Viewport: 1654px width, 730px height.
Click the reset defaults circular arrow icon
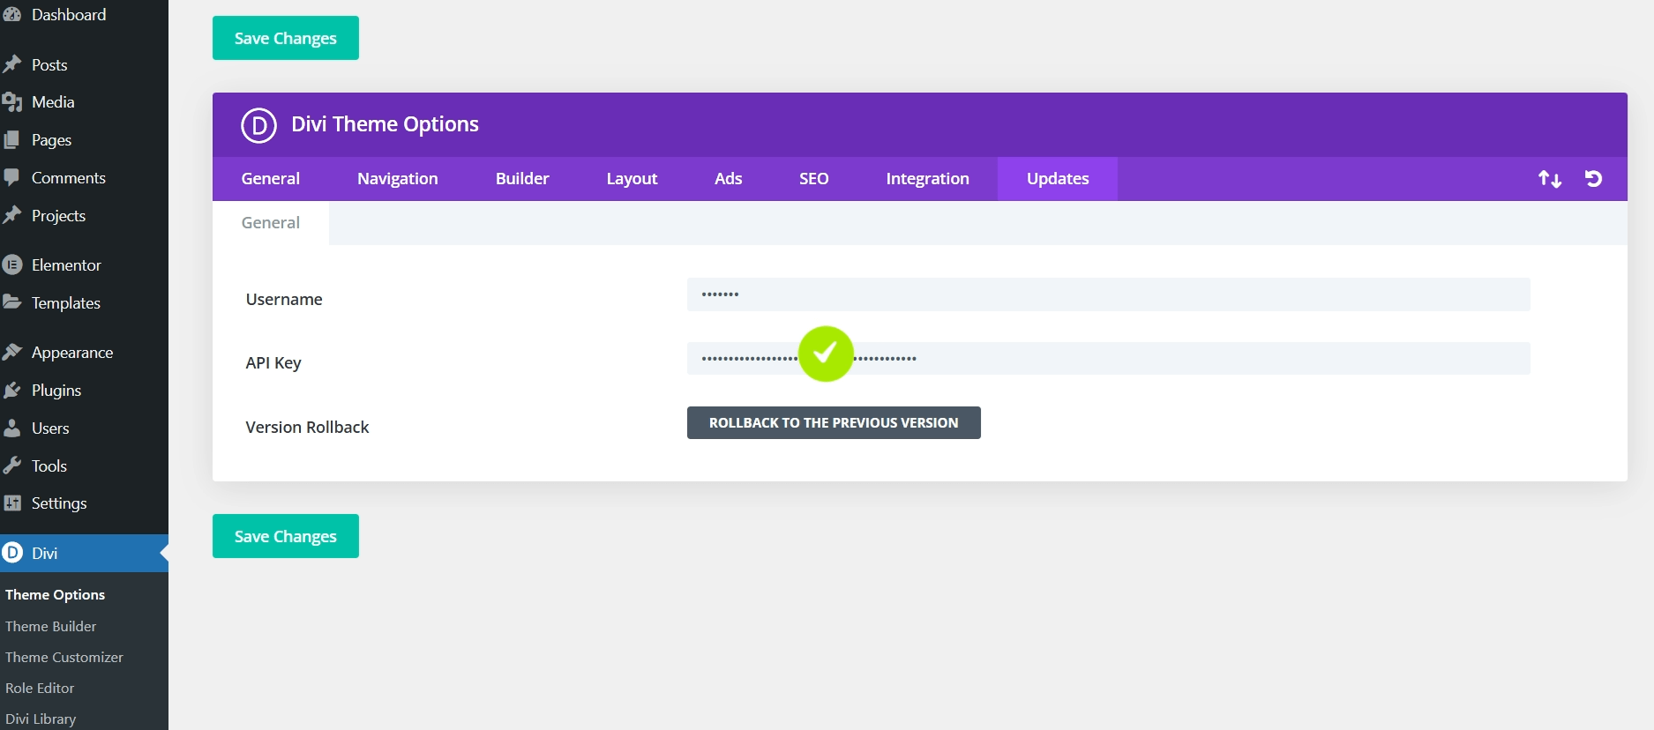point(1593,179)
